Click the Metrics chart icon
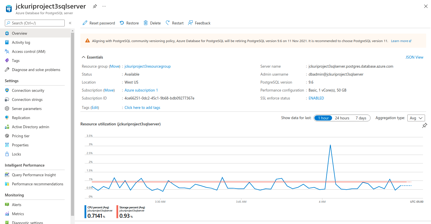The image size is (431, 224). coord(7,214)
